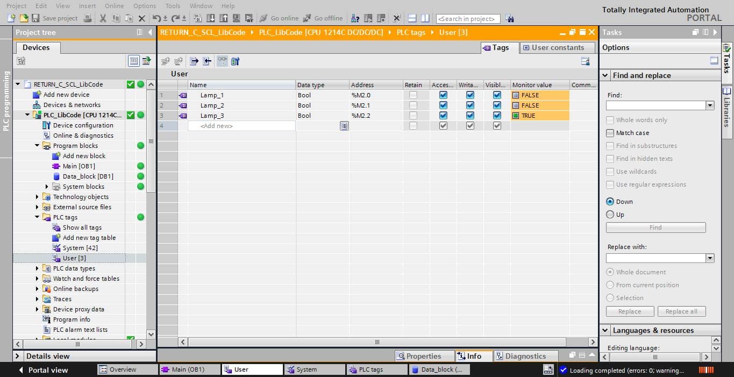The image size is (734, 377).
Task: Select the Up search direction radio
Action: [x=610, y=215]
